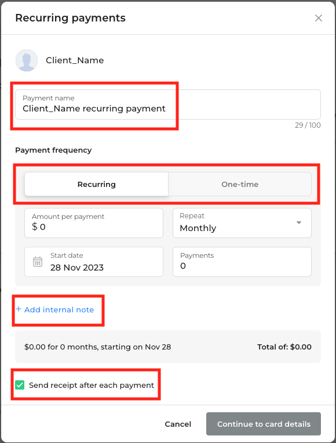Click the 29 / 100 character counter
Screen dimensions: 336x443
308,125
